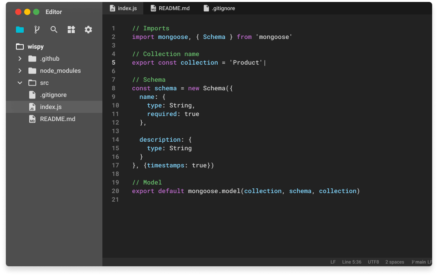Click the search magnifier icon
Screen dimensions: 438x276
click(x=54, y=30)
